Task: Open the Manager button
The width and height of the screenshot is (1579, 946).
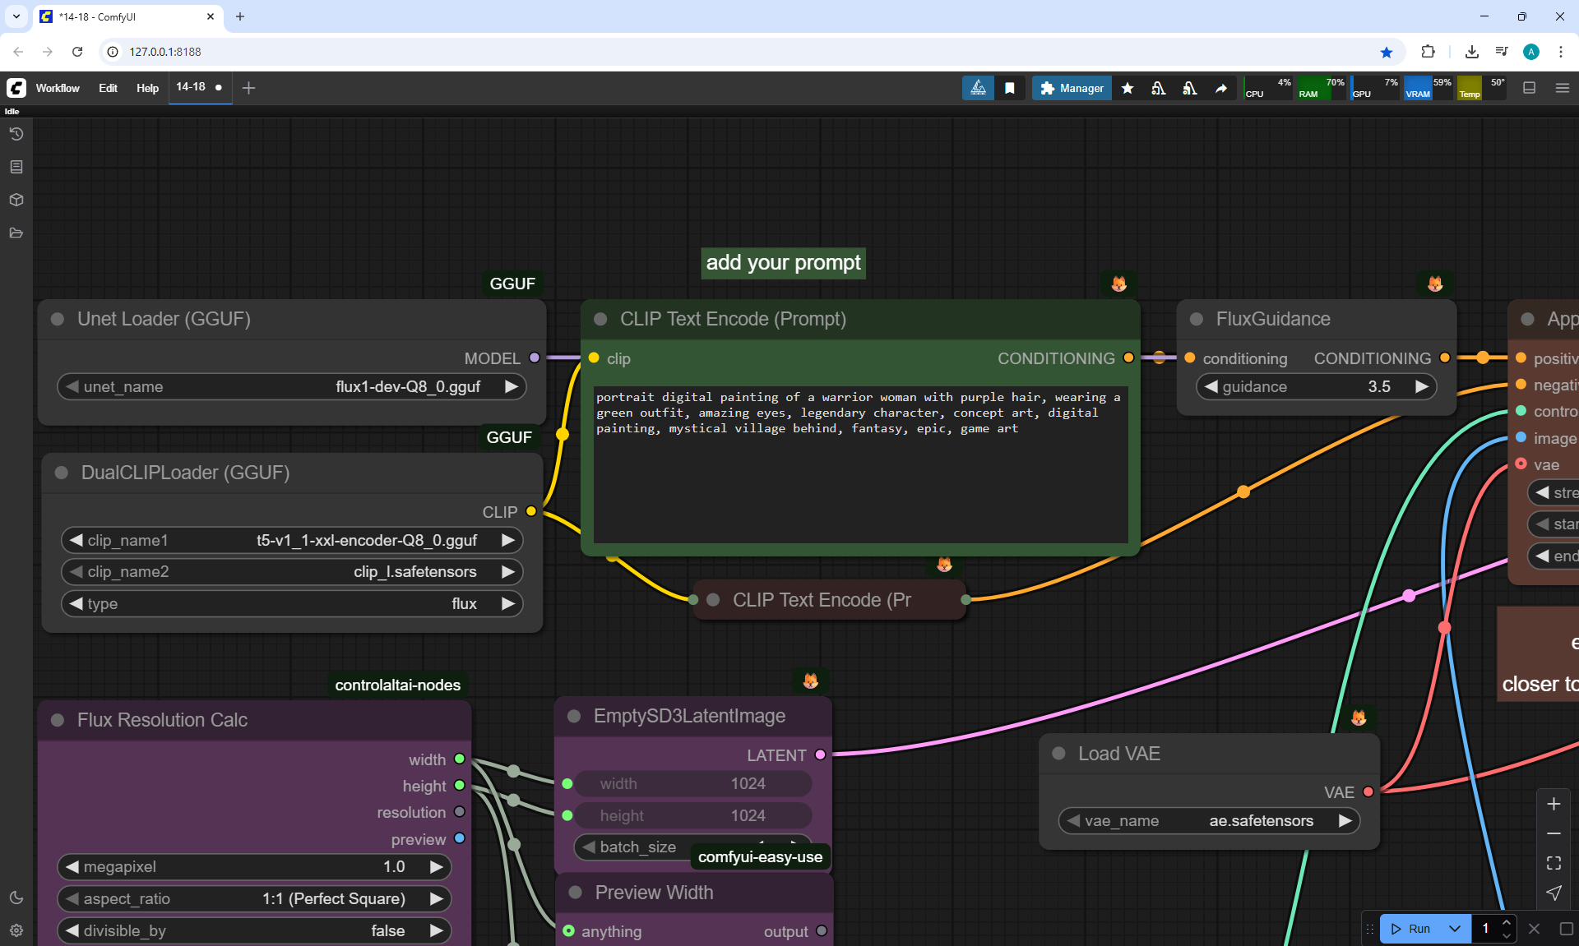Action: (x=1072, y=88)
